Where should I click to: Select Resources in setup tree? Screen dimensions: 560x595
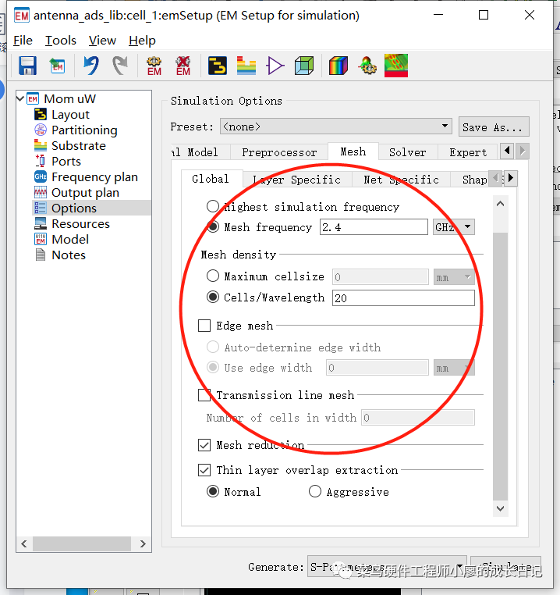pyautogui.click(x=80, y=223)
